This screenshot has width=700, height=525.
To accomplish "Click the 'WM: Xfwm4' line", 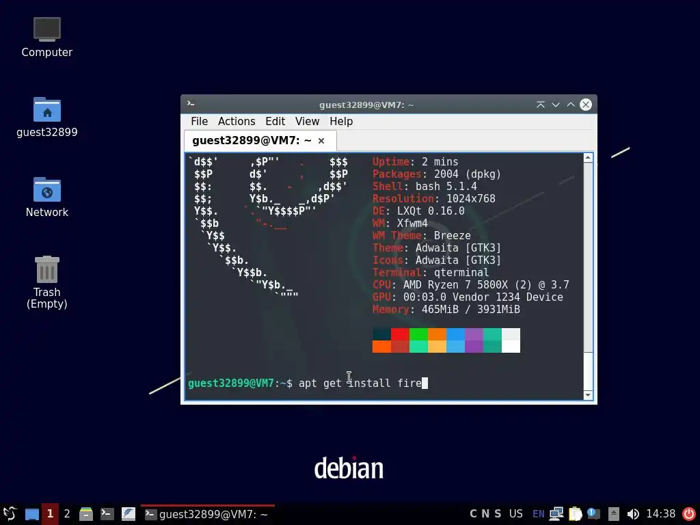I will point(400,224).
